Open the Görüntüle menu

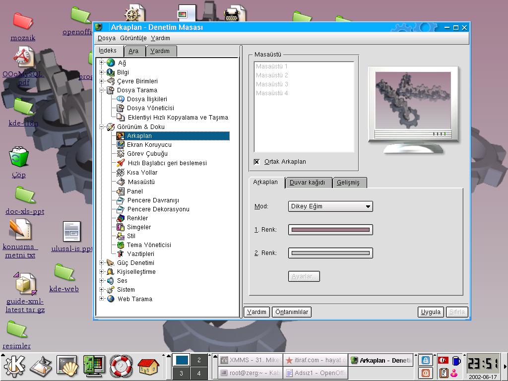133,38
